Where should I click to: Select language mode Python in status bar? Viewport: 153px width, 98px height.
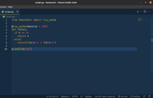point(88,96)
